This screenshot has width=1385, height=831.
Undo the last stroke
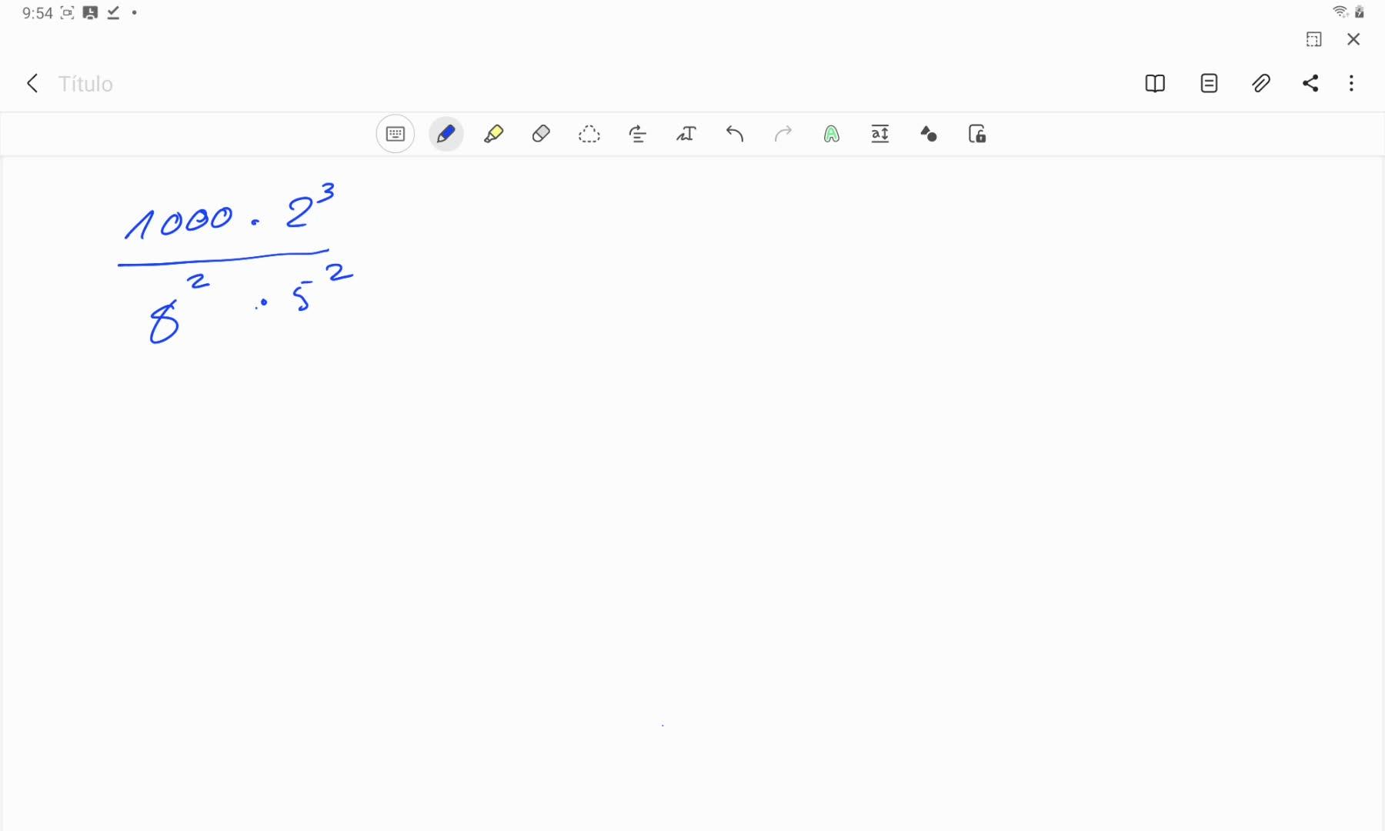pos(735,135)
